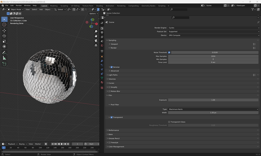Viewport: 261px width, 156px height.
Task: Select the Annotate tool
Action: coord(4,53)
